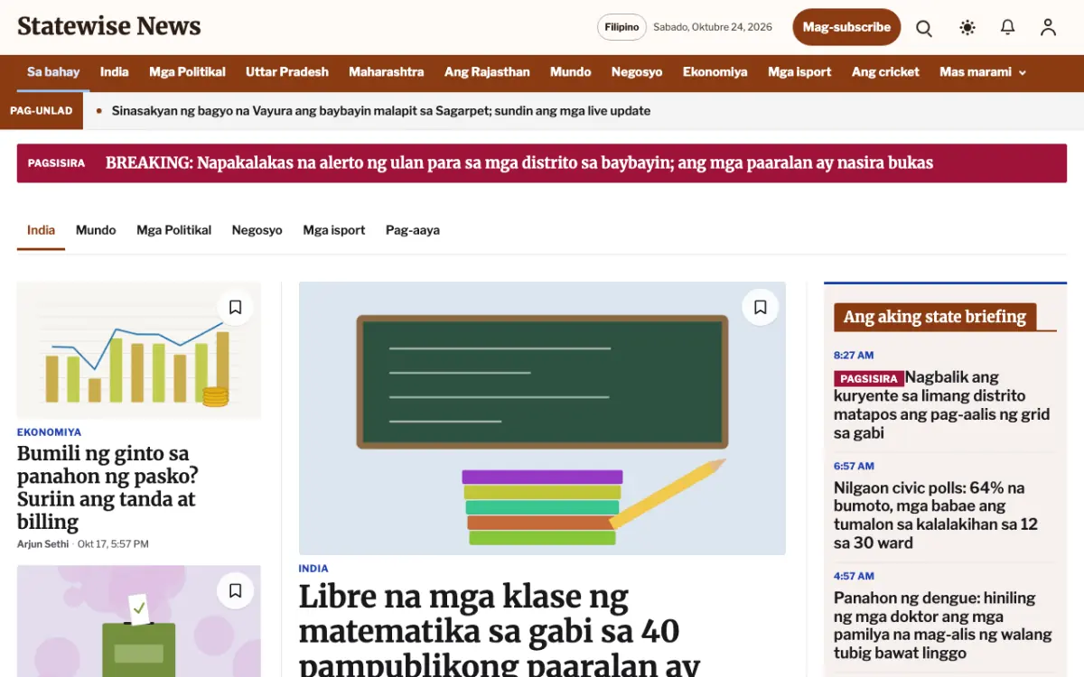This screenshot has width=1084, height=677.
Task: Click the 8:27 AM briefing timestamp
Action: 854,356
